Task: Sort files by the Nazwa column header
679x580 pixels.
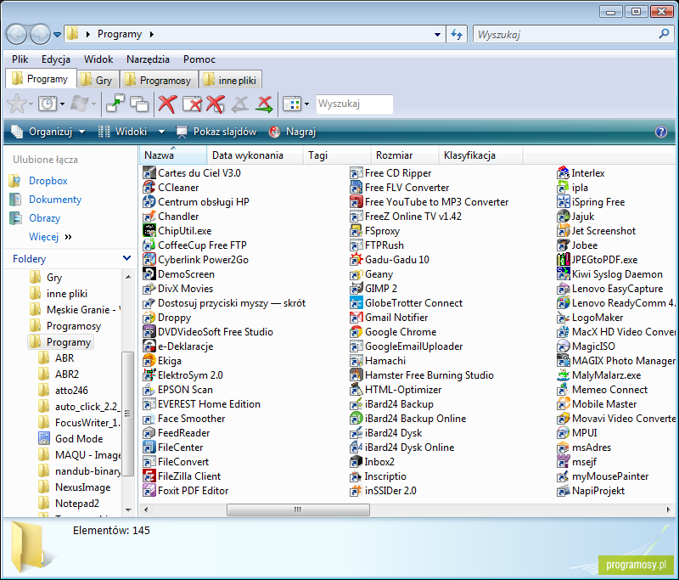Action: 173,155
